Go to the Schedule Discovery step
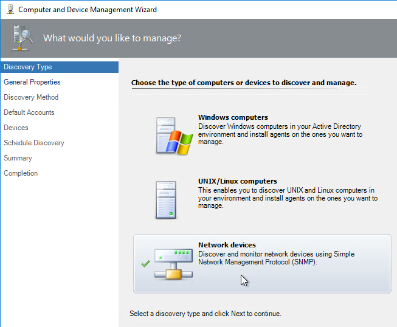 click(x=34, y=143)
